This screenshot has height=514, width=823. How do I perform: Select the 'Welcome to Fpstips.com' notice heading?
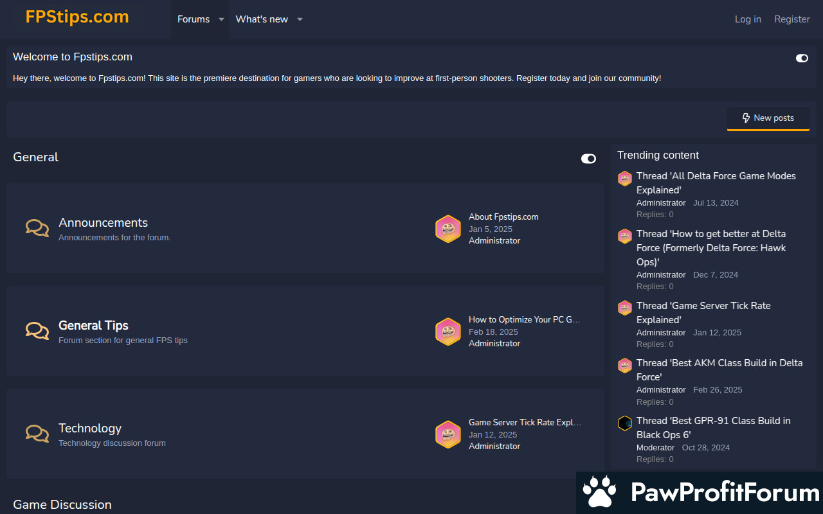(73, 57)
